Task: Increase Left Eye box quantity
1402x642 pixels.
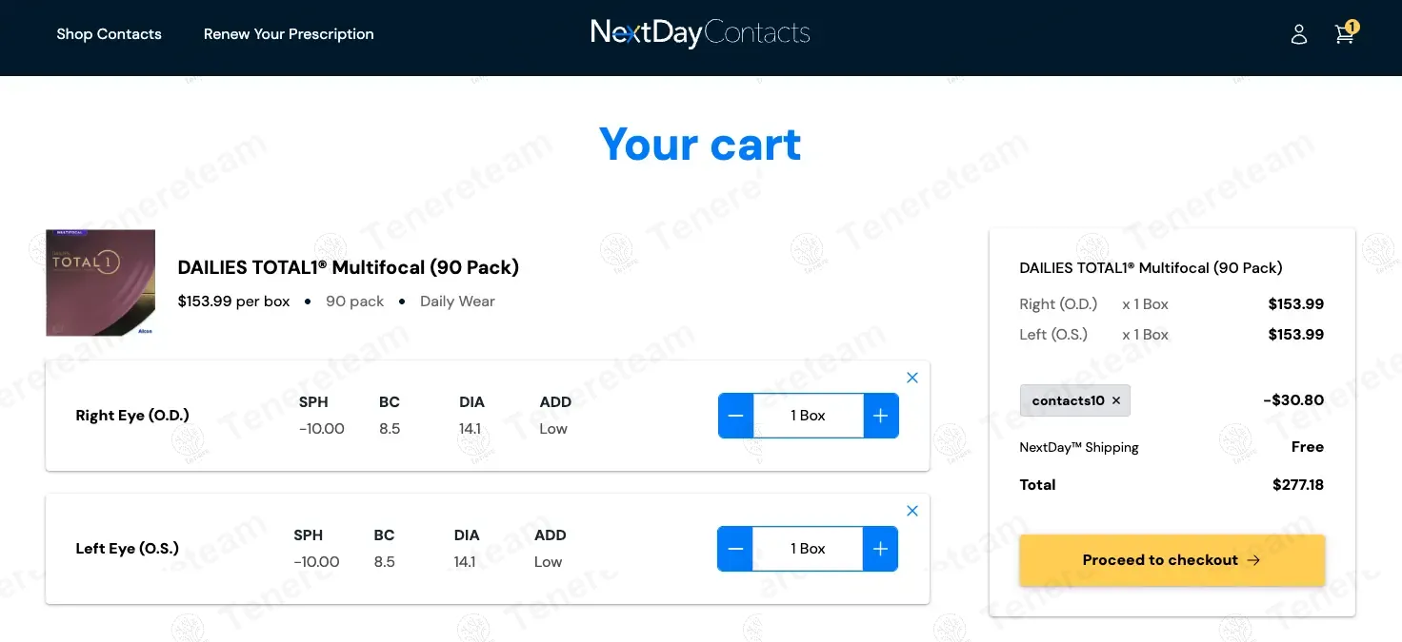Action: [880, 549]
